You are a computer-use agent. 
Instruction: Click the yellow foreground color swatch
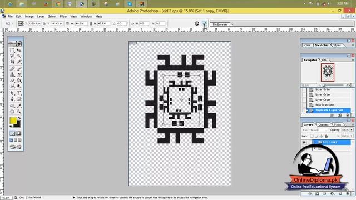click(13, 121)
